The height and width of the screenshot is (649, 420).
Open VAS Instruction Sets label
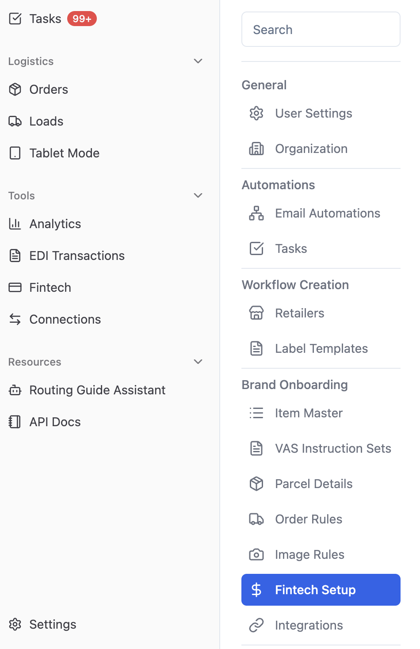(x=333, y=448)
